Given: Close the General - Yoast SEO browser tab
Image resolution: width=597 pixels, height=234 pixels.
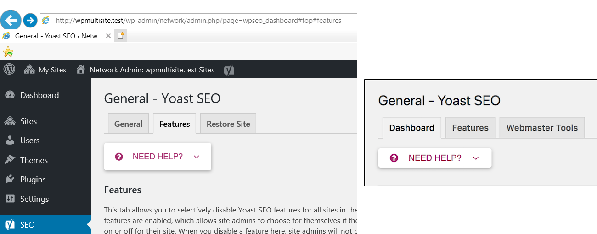Looking at the screenshot, I should tap(108, 36).
